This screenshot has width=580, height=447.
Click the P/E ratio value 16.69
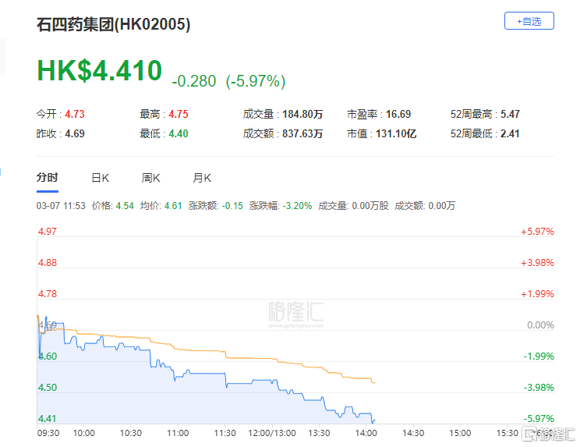point(398,114)
